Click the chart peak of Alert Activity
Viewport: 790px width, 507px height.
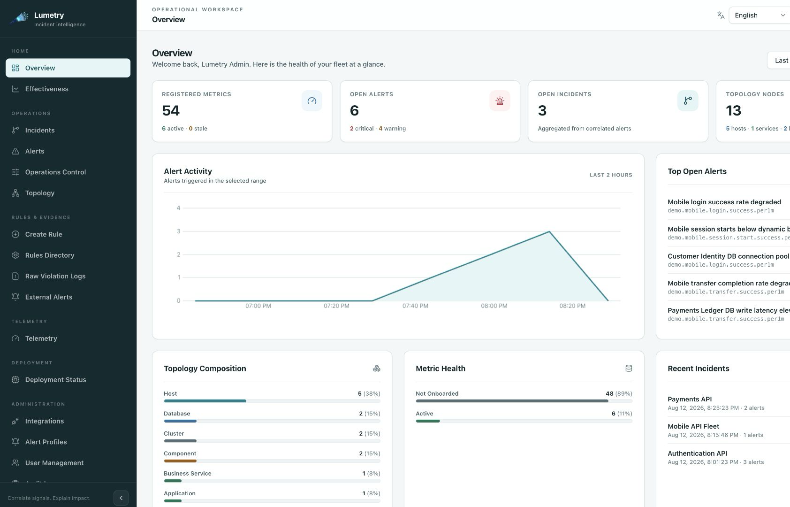(549, 231)
